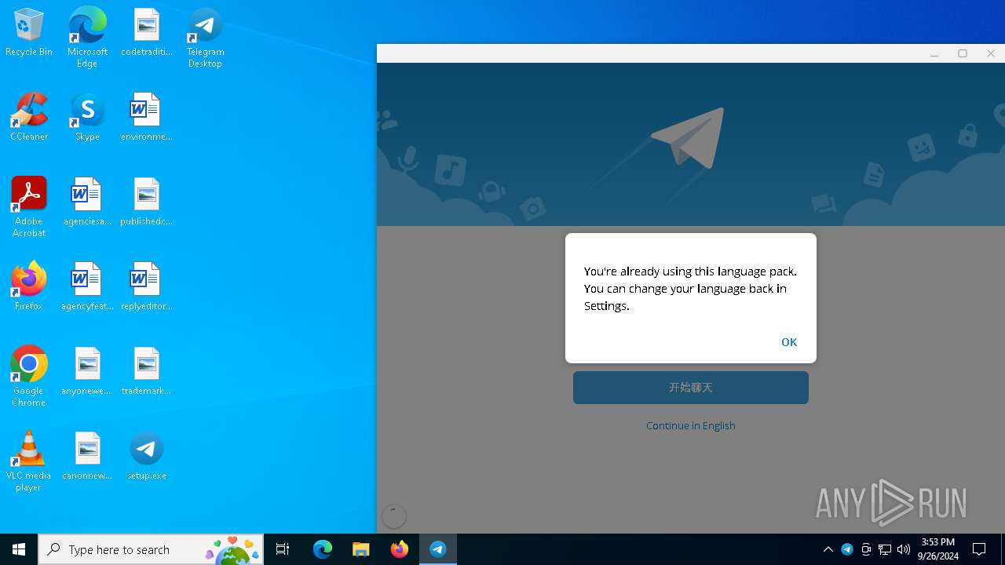
Task: Select the trademark... image file
Action: (146, 372)
